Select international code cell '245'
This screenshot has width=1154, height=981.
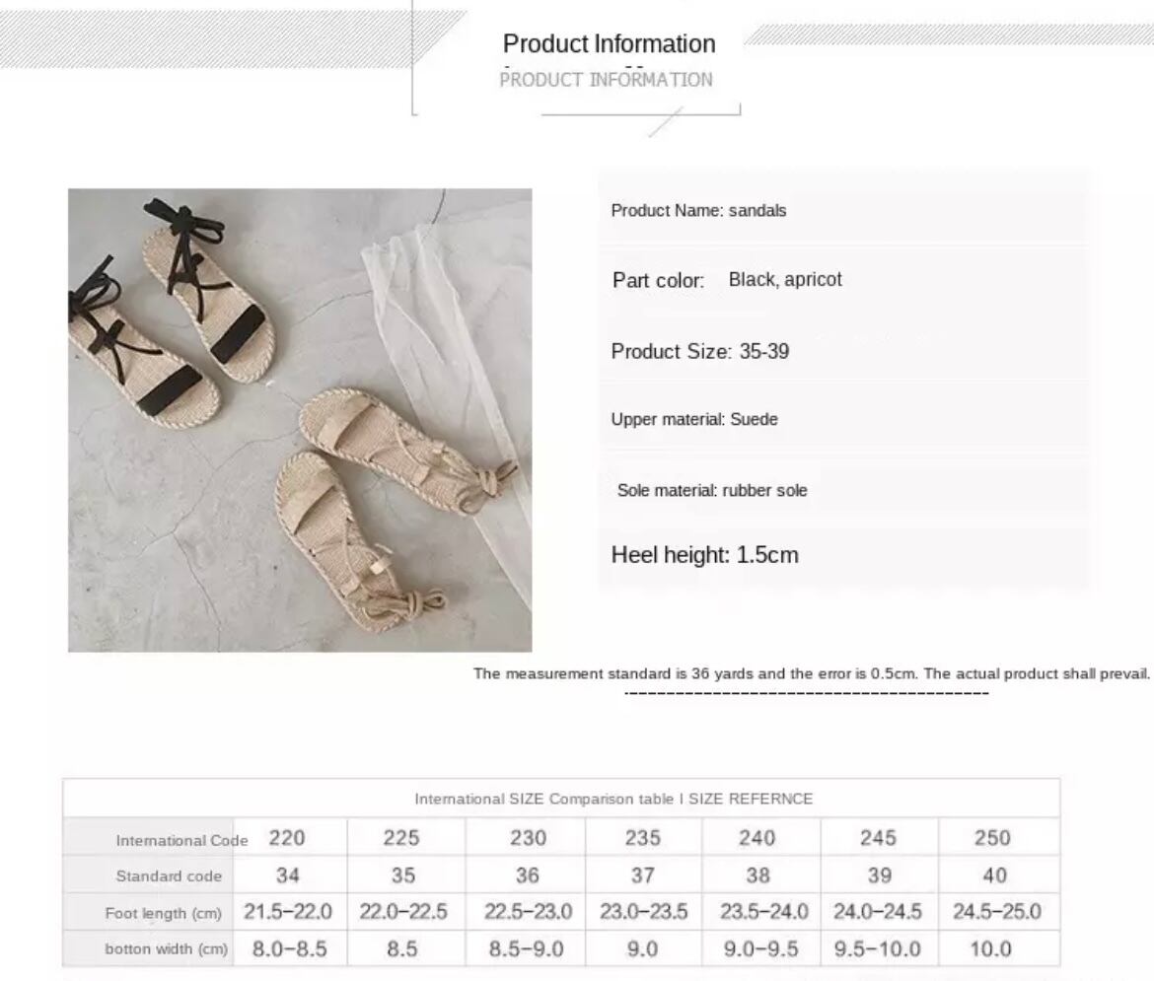pyautogui.click(x=878, y=838)
